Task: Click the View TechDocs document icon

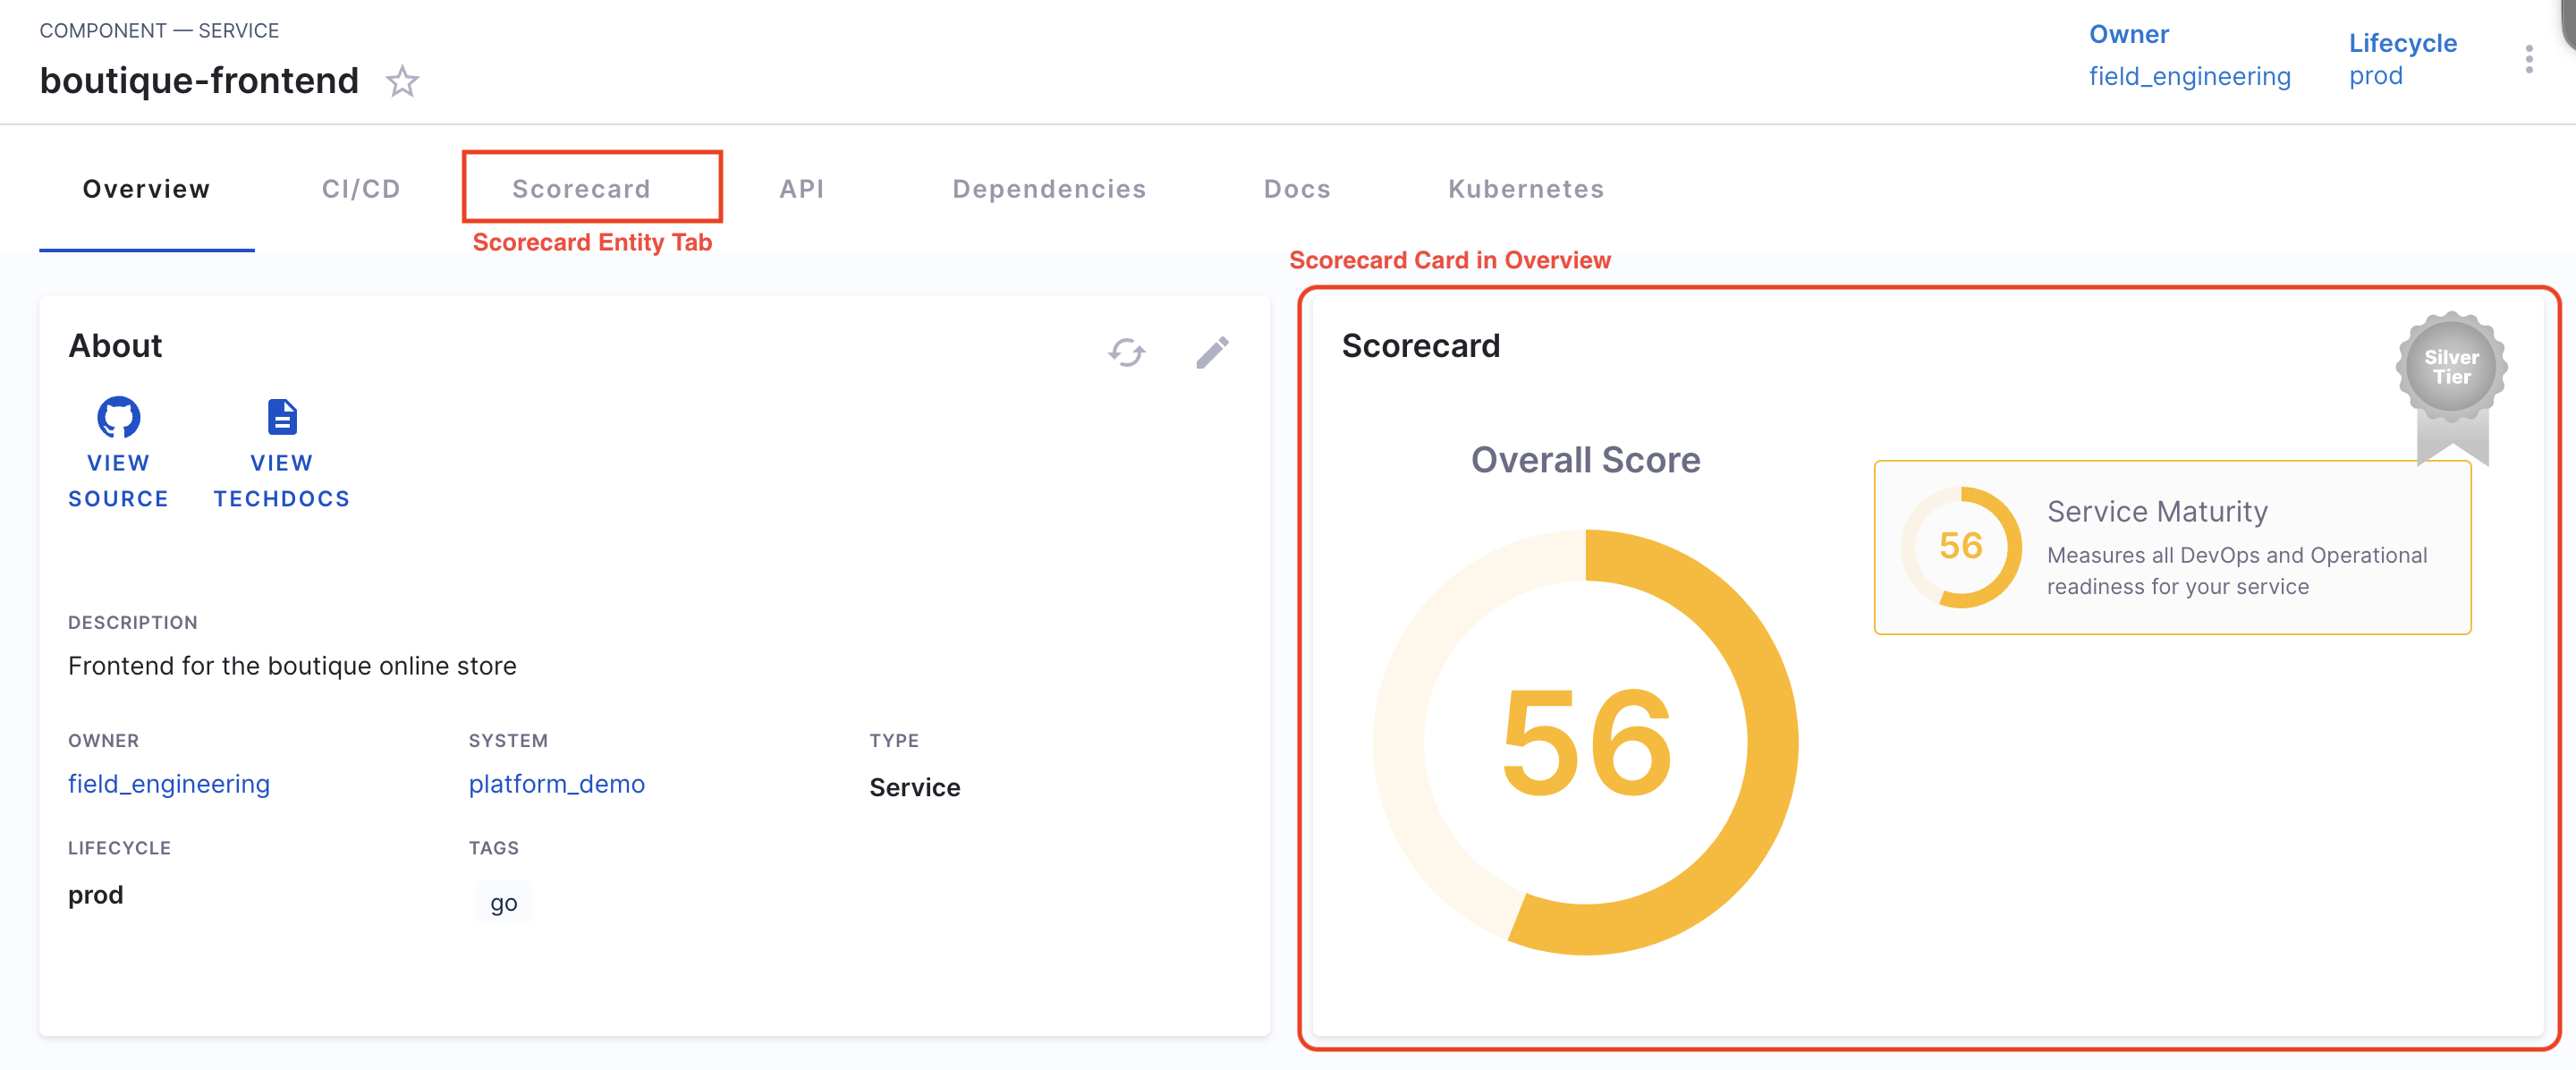Action: (282, 417)
